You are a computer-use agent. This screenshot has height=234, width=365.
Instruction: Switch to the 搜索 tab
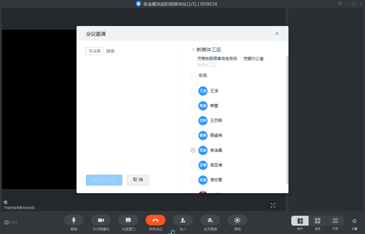pos(110,51)
